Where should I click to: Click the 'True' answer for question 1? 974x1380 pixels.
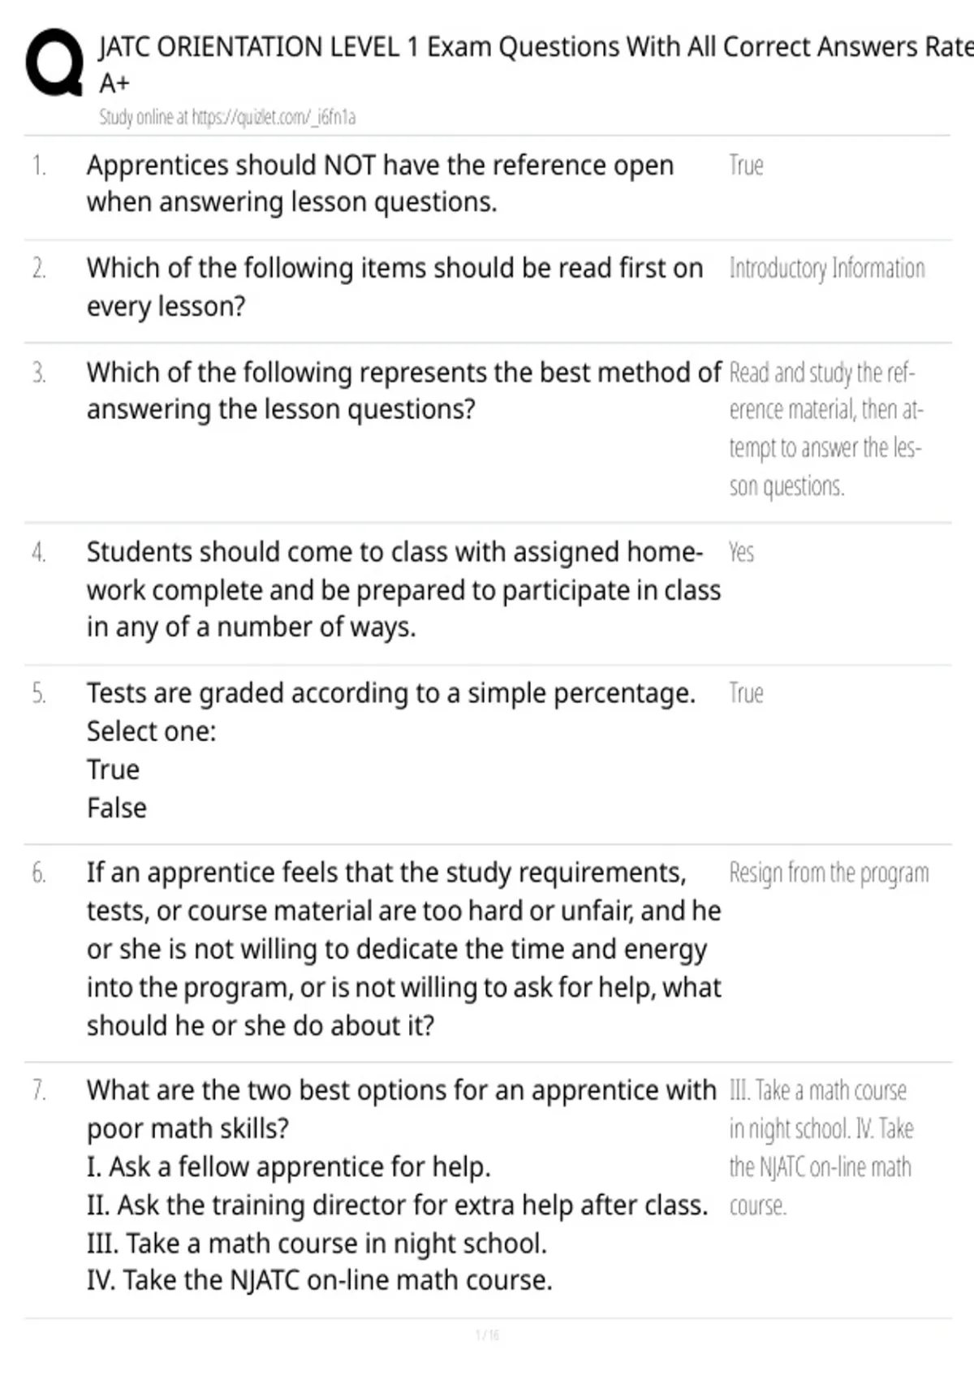(746, 166)
